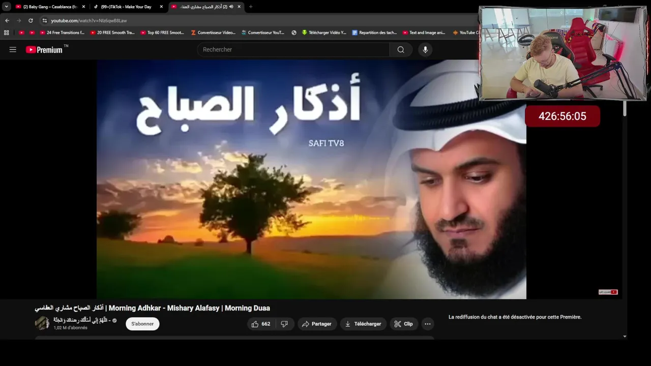This screenshot has height=366, width=651.
Task: Open the second YouTube bookmark icon
Action: (32, 33)
